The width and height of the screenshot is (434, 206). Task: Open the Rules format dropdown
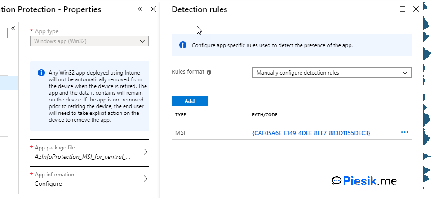[x=332, y=73]
